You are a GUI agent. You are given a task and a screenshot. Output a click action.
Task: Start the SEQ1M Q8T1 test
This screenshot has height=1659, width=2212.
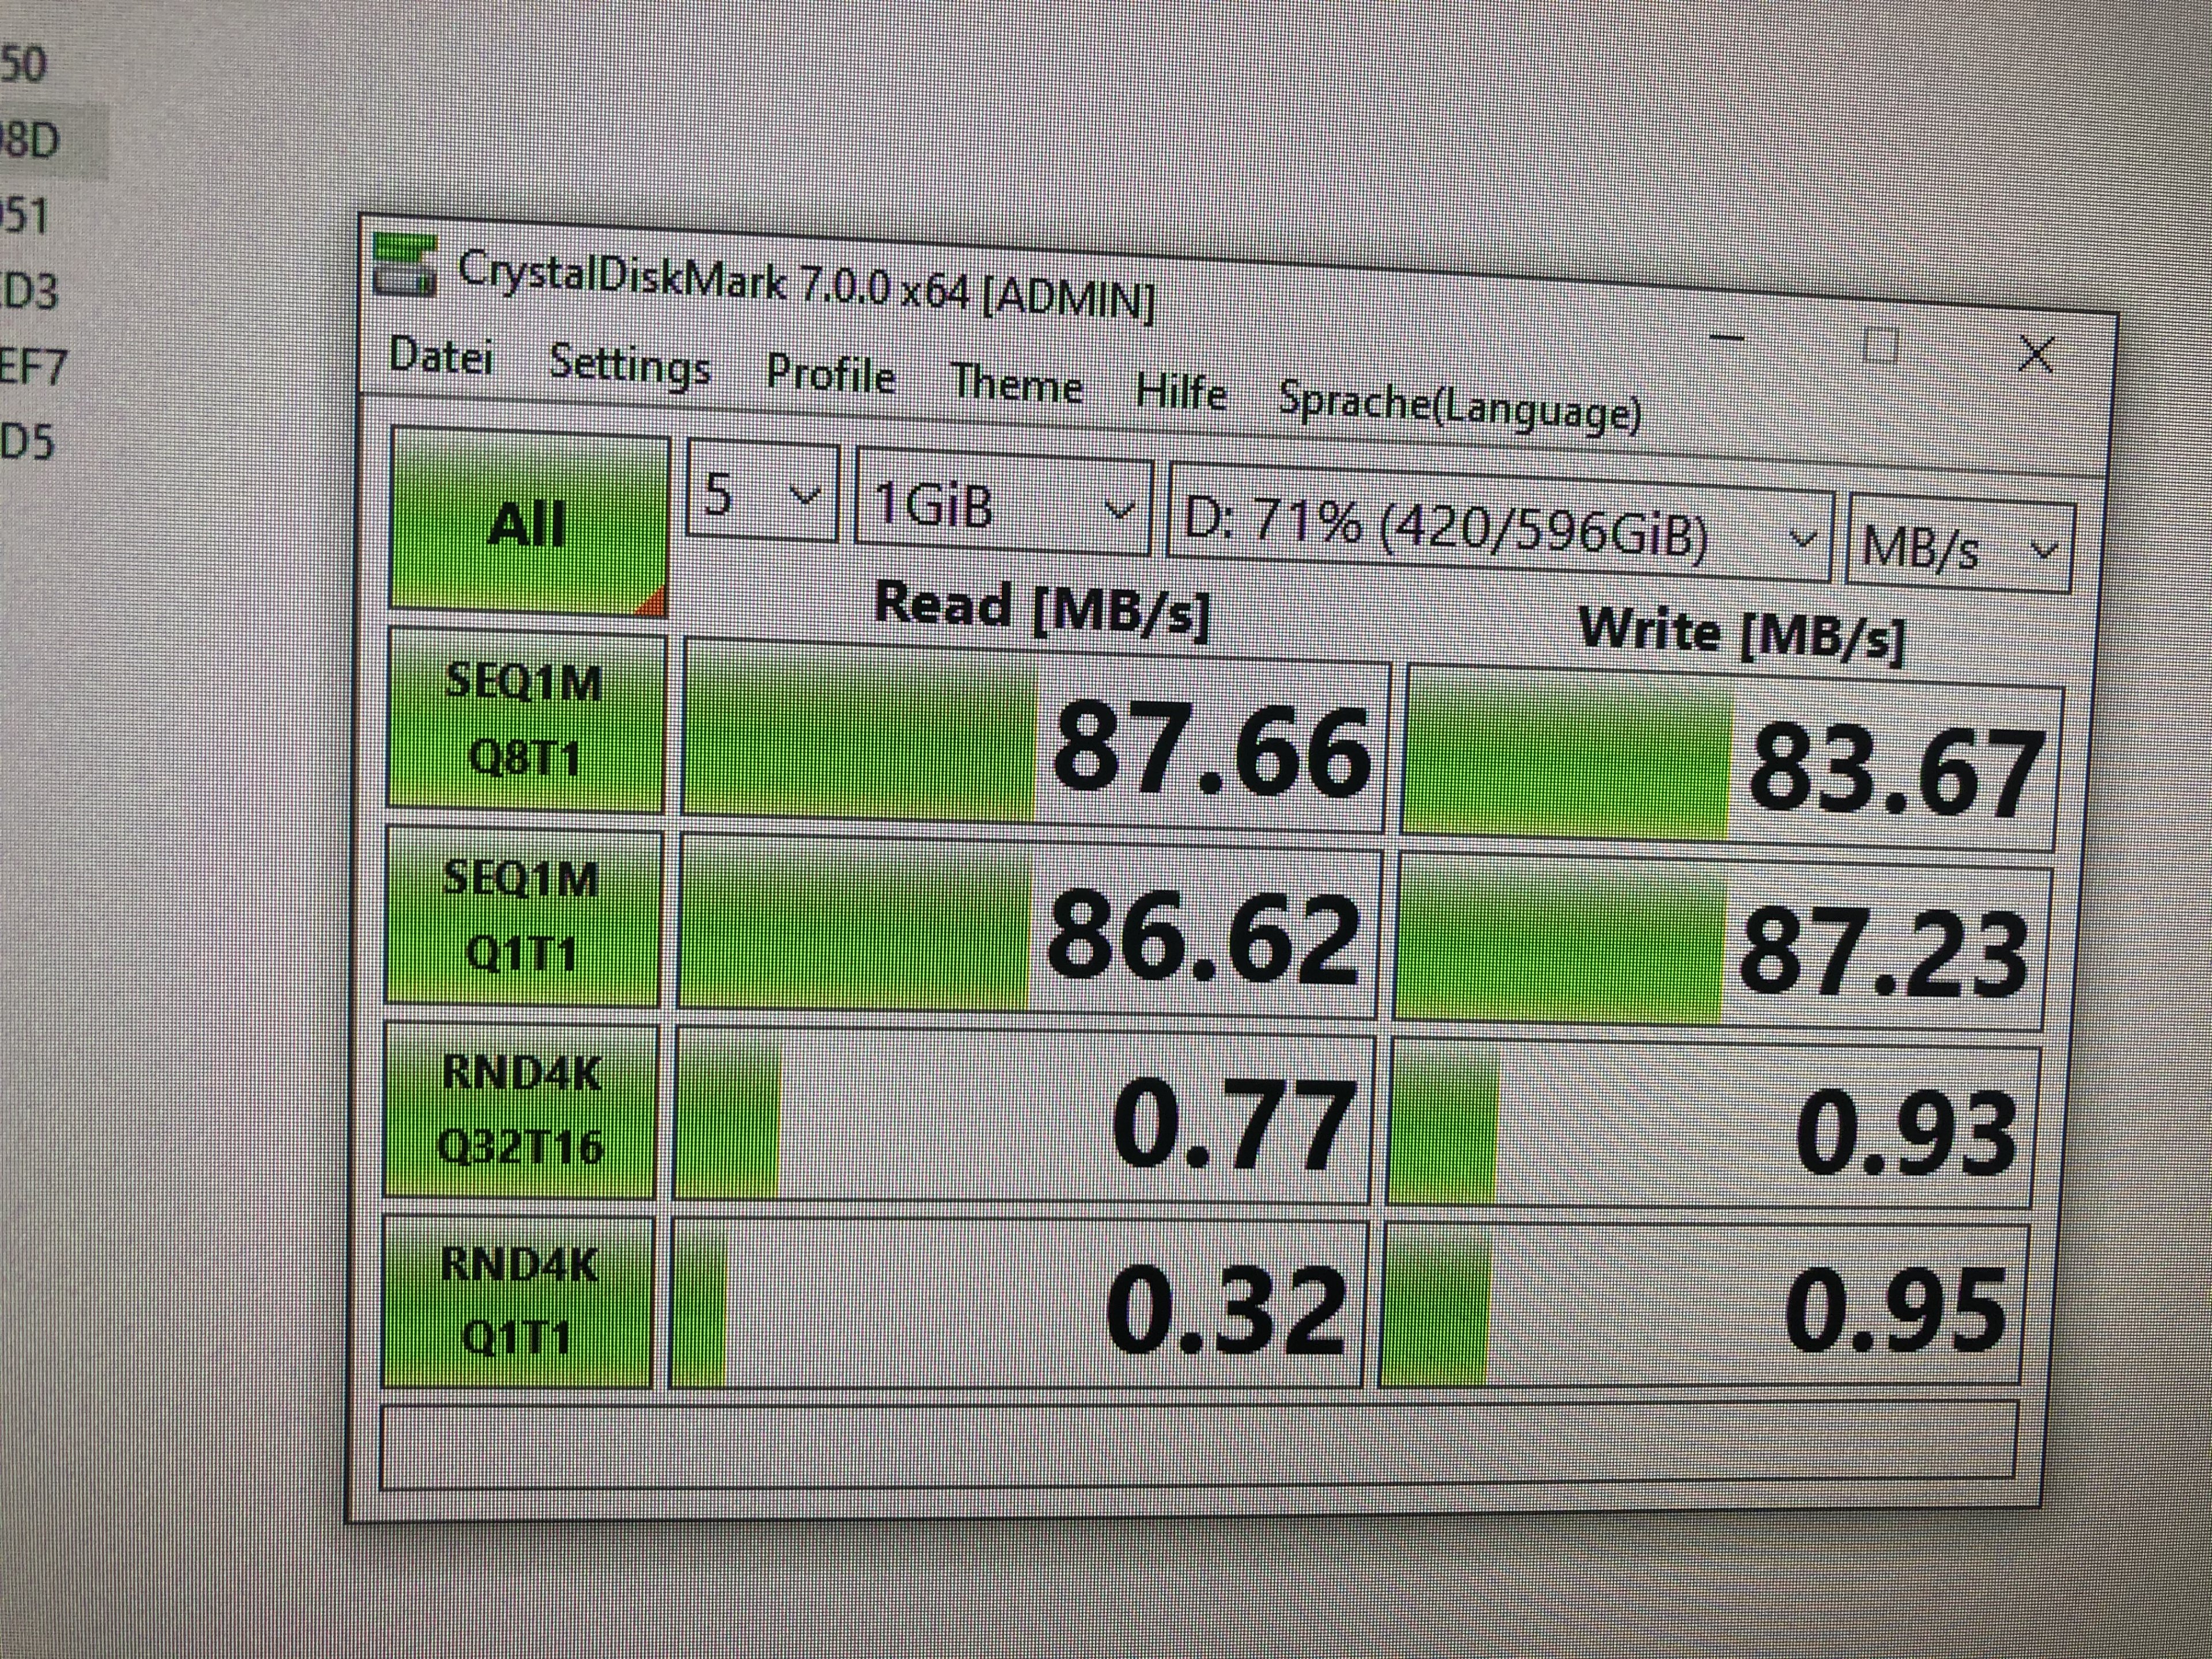[x=524, y=720]
